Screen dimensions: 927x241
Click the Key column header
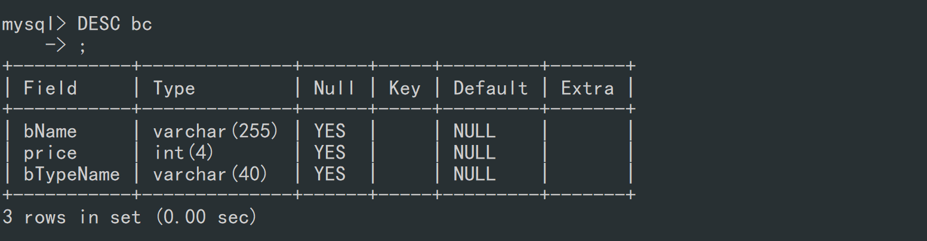pyautogui.click(x=405, y=88)
